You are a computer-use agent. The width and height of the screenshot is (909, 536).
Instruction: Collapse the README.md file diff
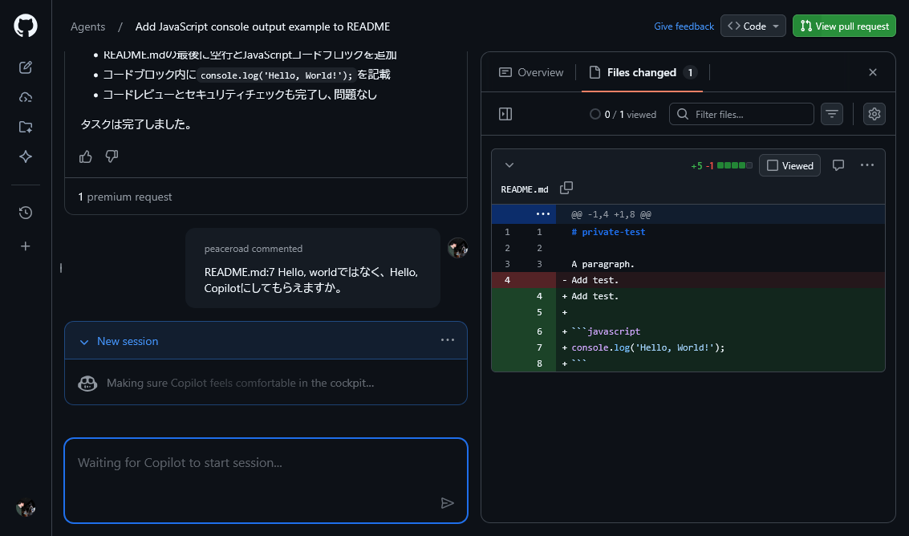(509, 165)
